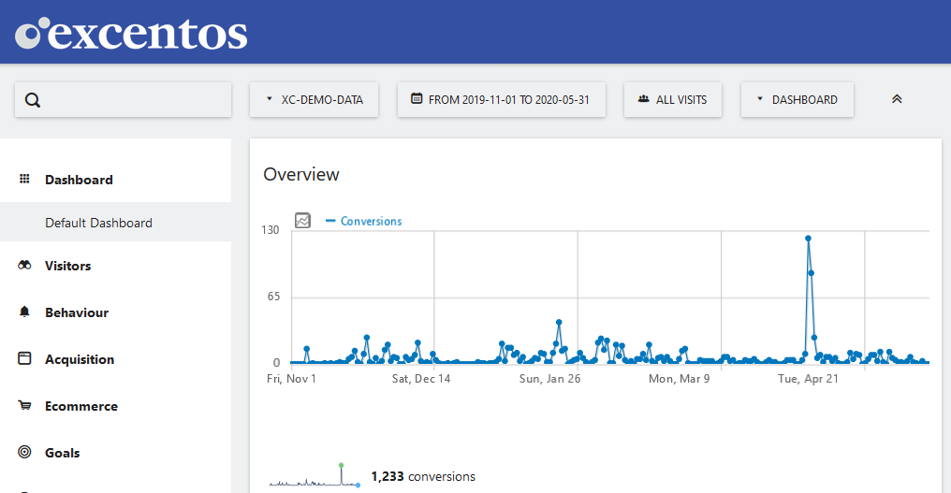Screen dimensions: 951x493
Task: Click the Behaviour bell icon
Action: [x=25, y=312]
